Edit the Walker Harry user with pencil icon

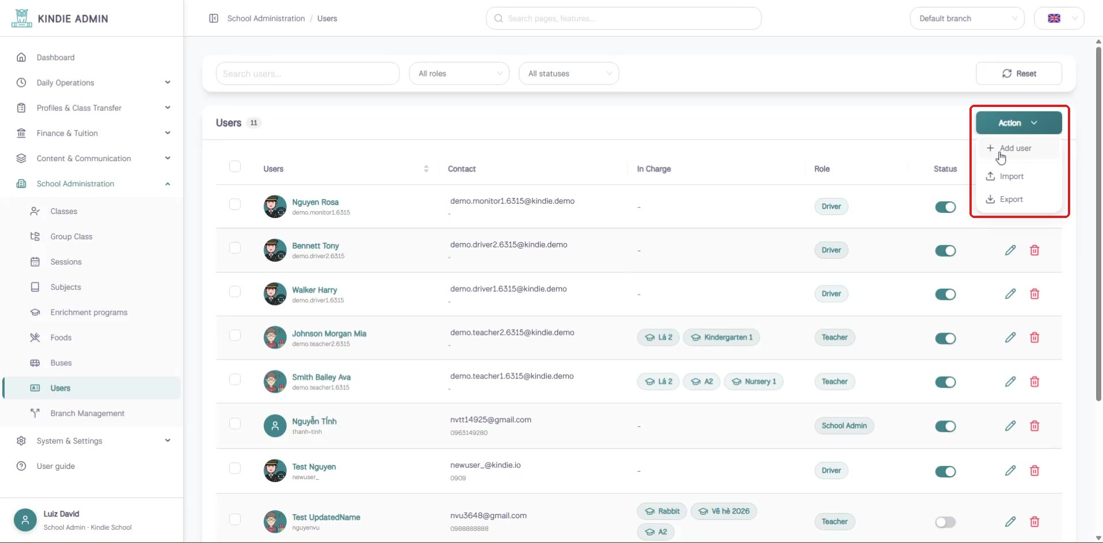click(1010, 294)
